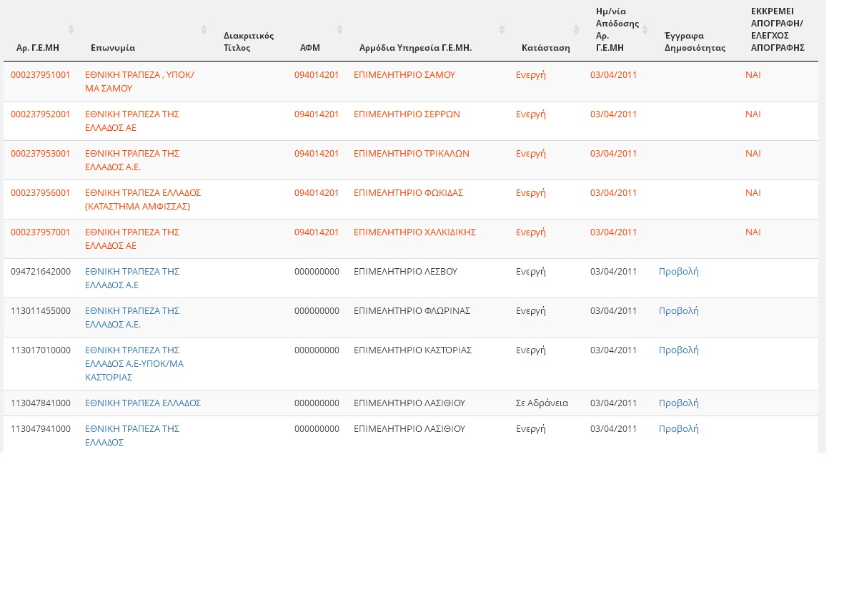Click ΑΦΜ 094014201 in ΕΠΙΜΕΛΗΤΗΡΙΟ ΤΡΙΚΑΛΩΝ row
Image resolution: width=844 pixels, height=610 pixels.
pos(317,154)
